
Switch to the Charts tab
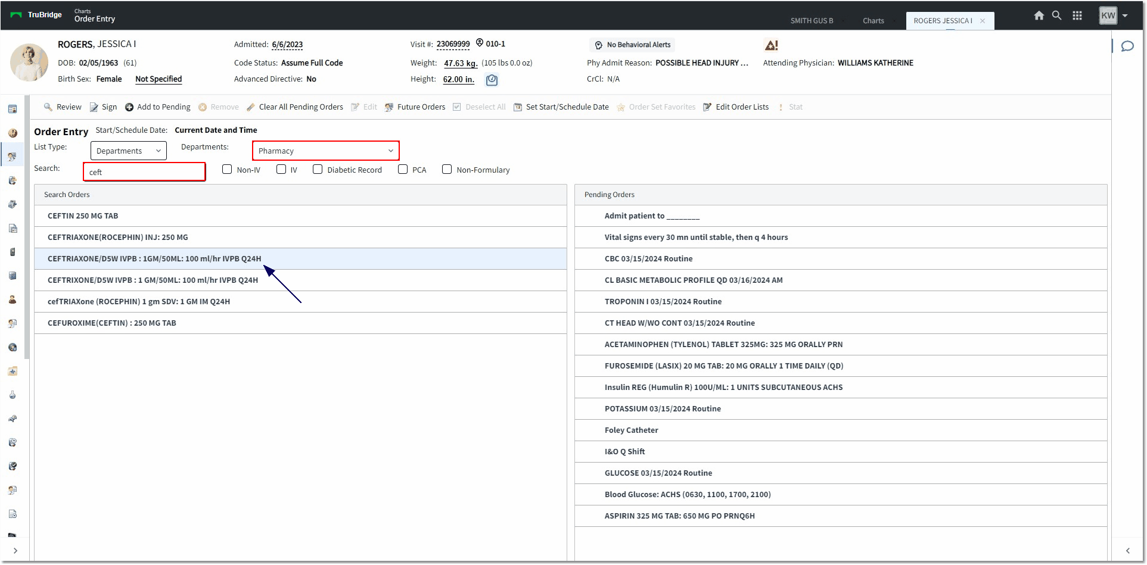point(873,21)
